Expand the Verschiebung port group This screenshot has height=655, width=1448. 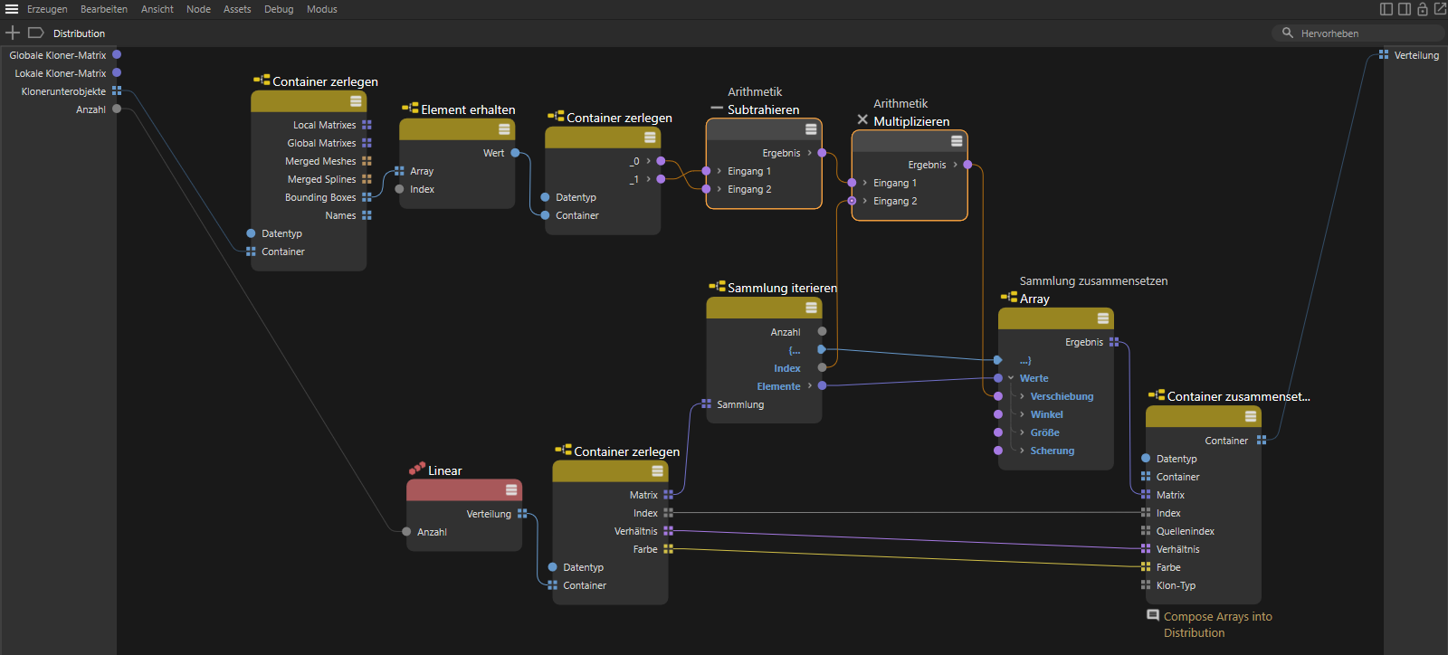pos(1022,396)
